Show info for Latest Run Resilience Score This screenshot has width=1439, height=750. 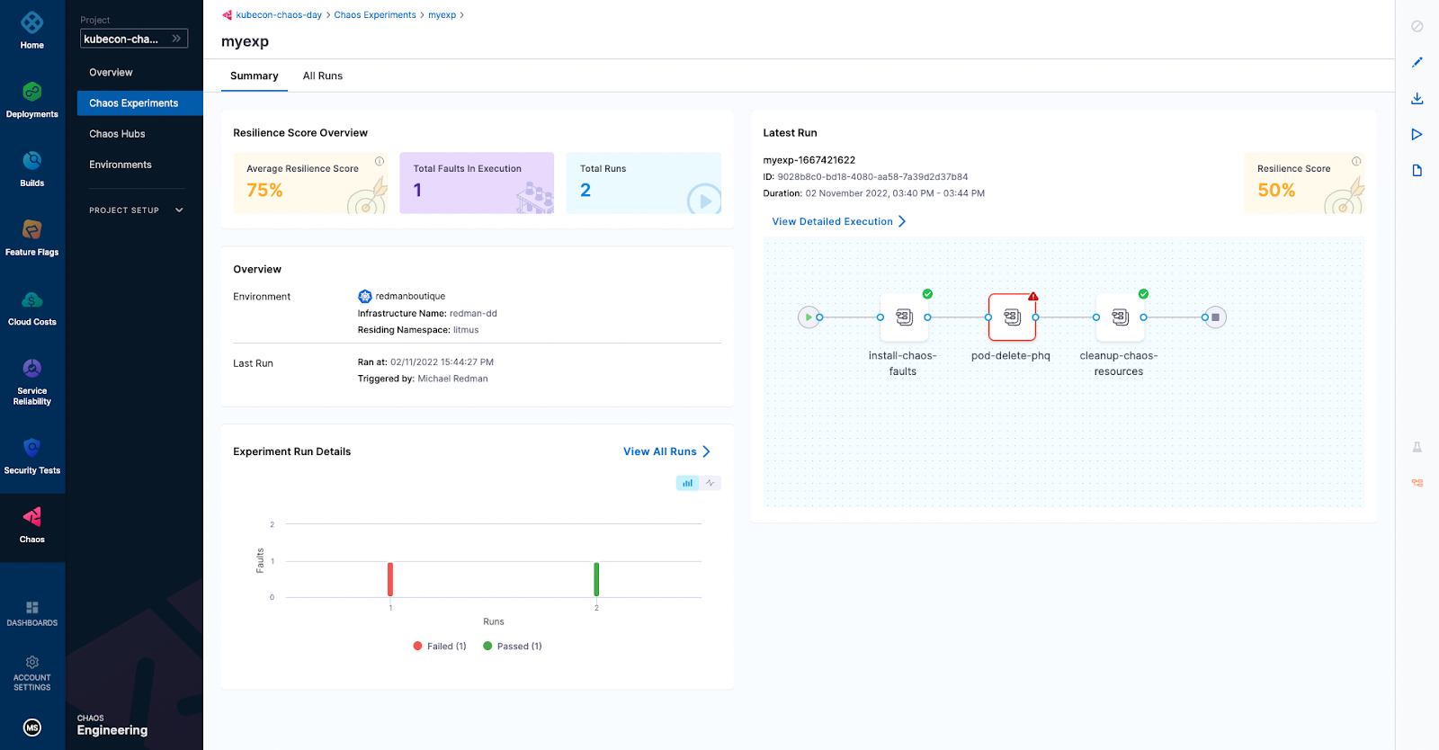pos(1356,161)
